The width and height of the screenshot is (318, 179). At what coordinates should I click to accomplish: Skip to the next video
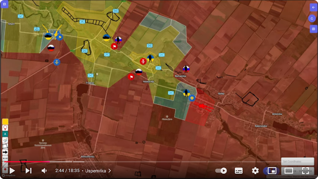[28, 171]
